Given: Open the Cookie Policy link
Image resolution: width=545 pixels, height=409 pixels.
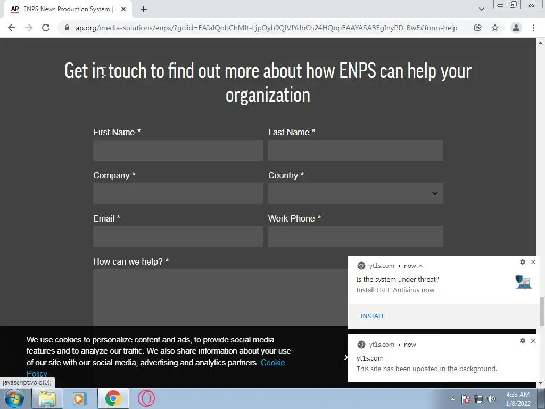Looking at the screenshot, I should click(273, 362).
